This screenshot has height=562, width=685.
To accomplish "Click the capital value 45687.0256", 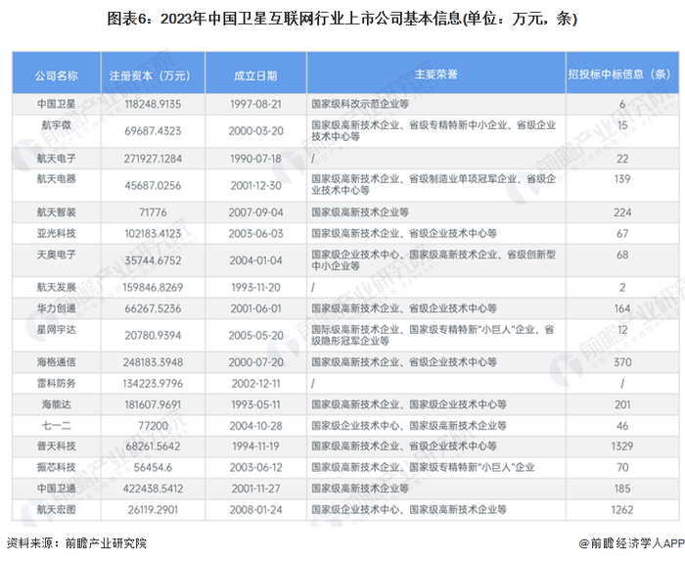I will coord(153,185).
